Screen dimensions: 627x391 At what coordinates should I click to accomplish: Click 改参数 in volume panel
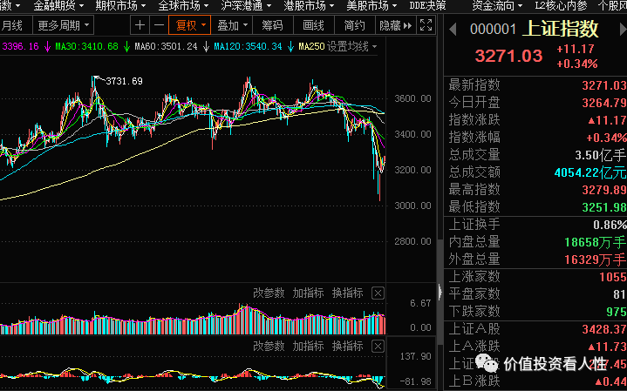click(x=269, y=293)
